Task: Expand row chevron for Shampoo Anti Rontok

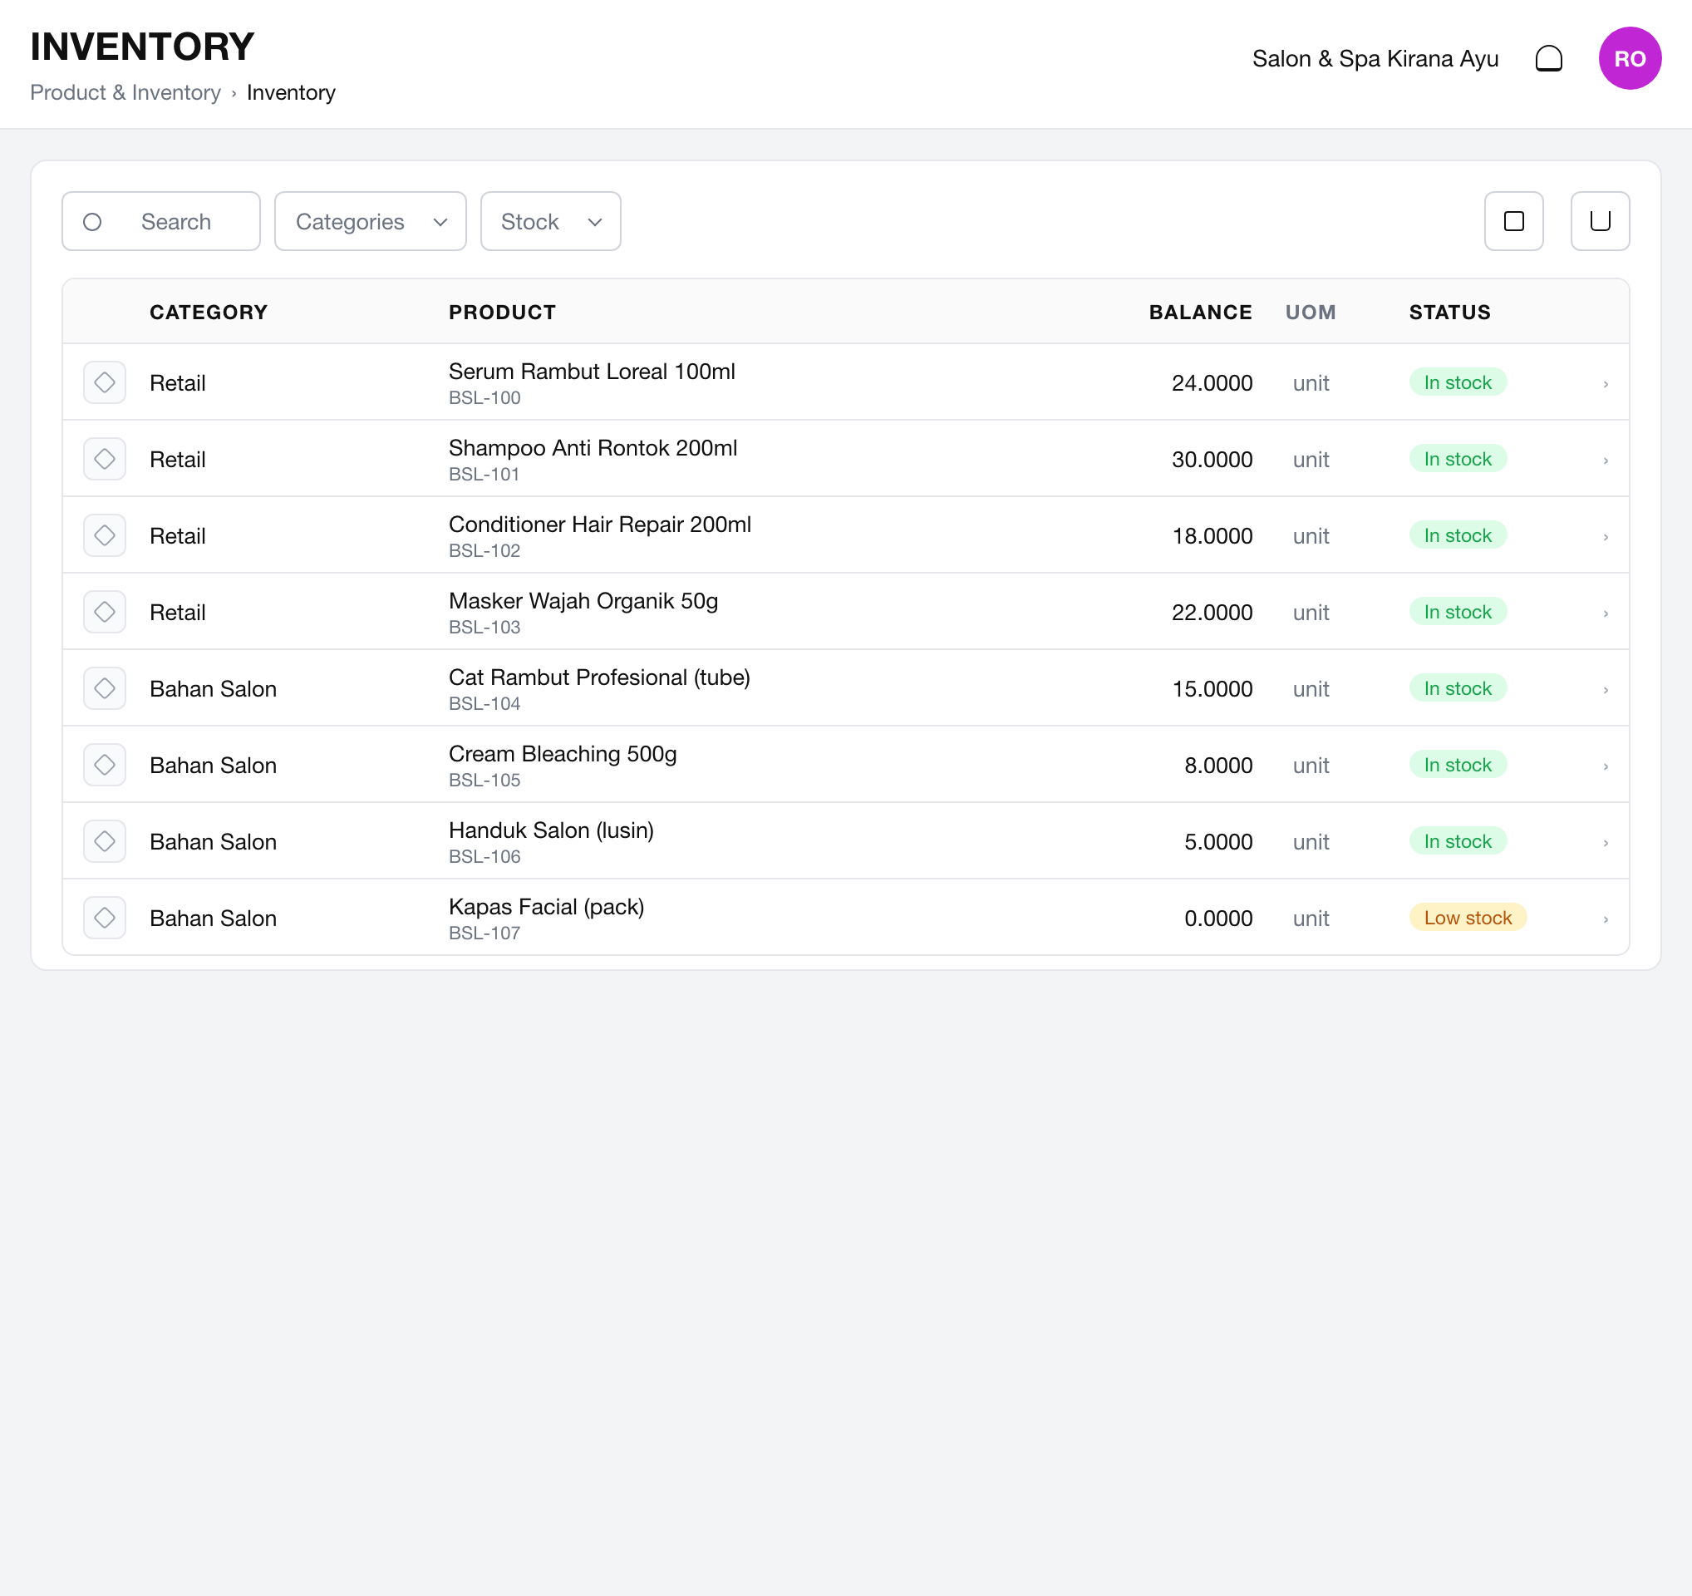Action: [x=1606, y=461]
